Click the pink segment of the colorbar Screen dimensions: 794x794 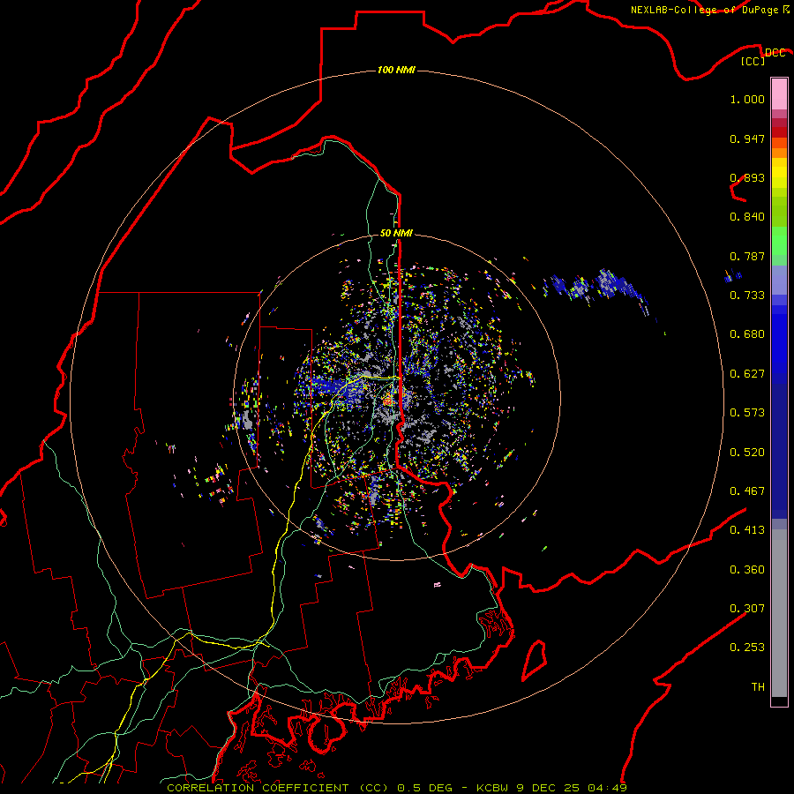[x=779, y=94]
